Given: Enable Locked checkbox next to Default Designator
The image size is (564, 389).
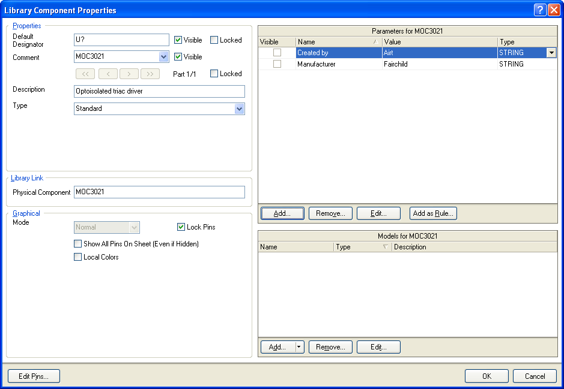Looking at the screenshot, I should (214, 40).
